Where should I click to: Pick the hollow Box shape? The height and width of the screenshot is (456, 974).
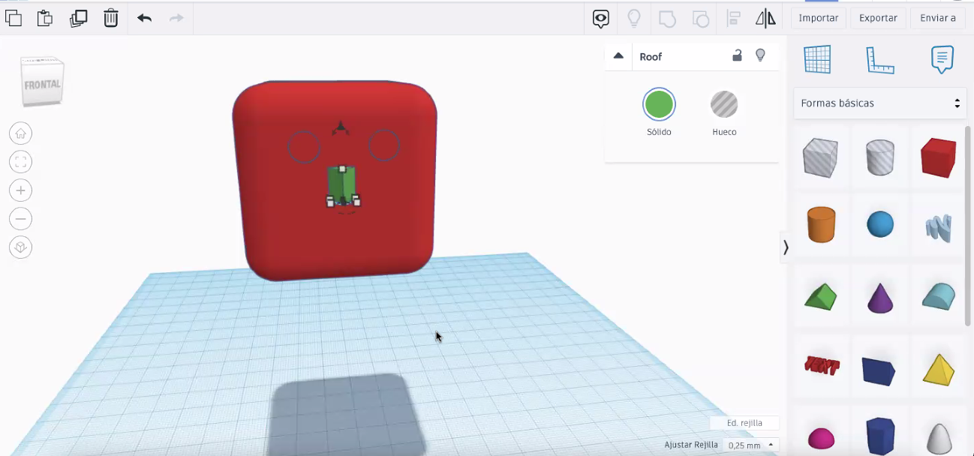819,157
